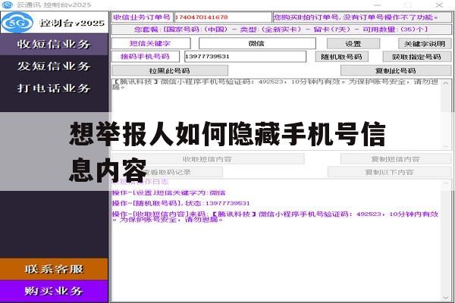455x303 pixels.
Task: Click 复制短信内容 button
Action: click(396, 159)
